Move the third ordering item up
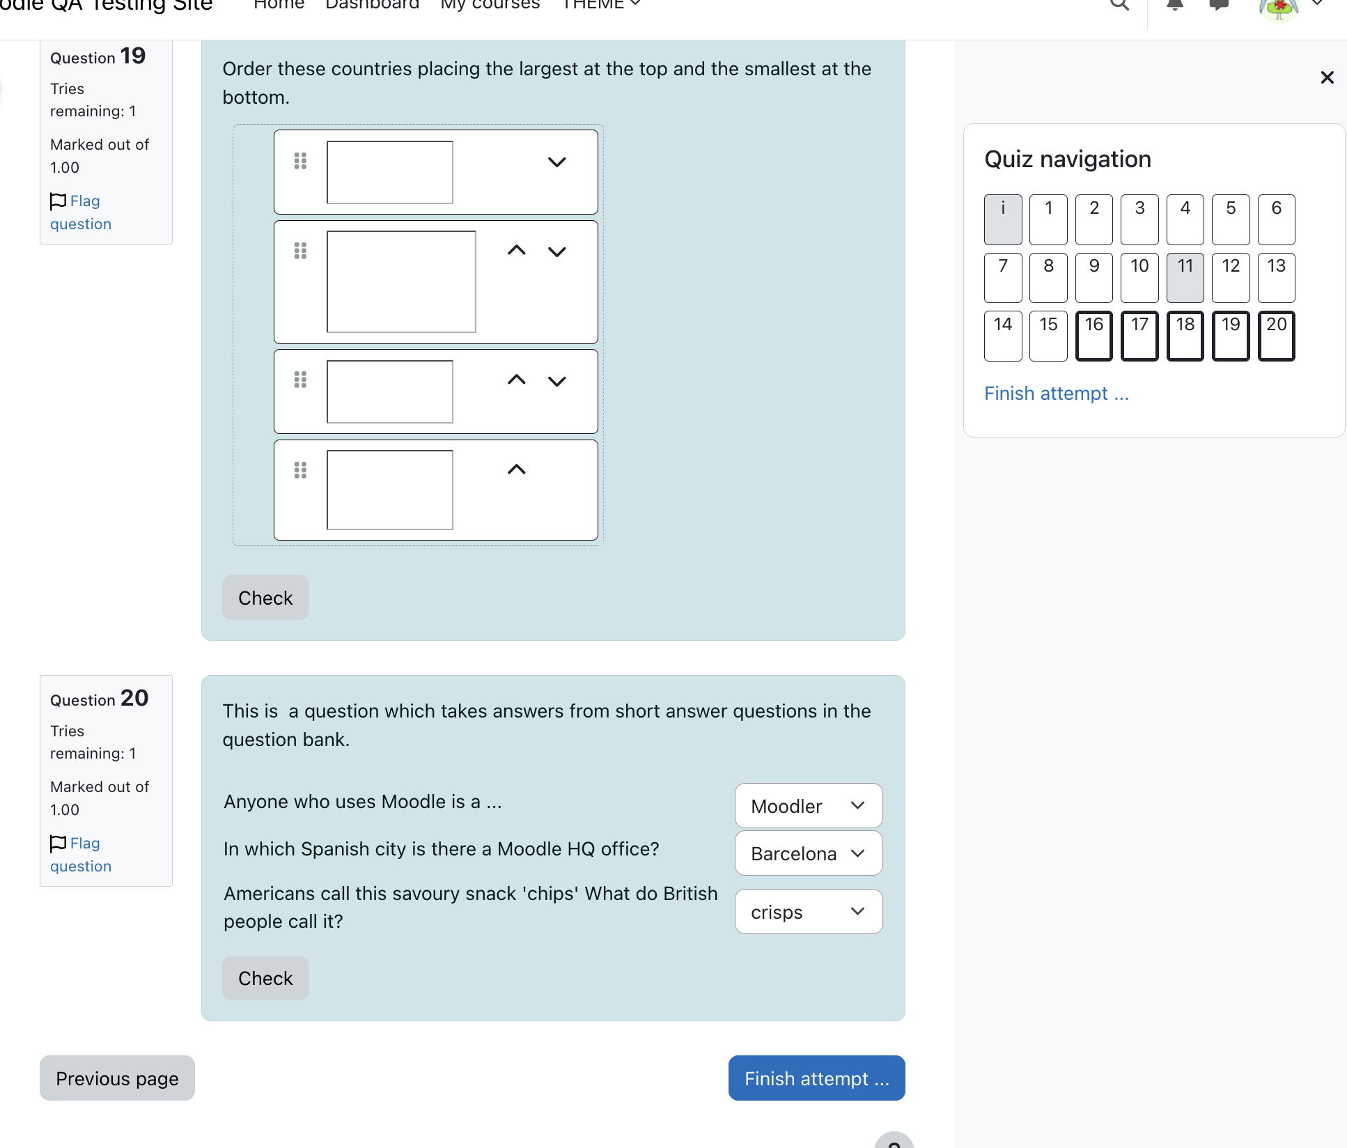 point(516,380)
